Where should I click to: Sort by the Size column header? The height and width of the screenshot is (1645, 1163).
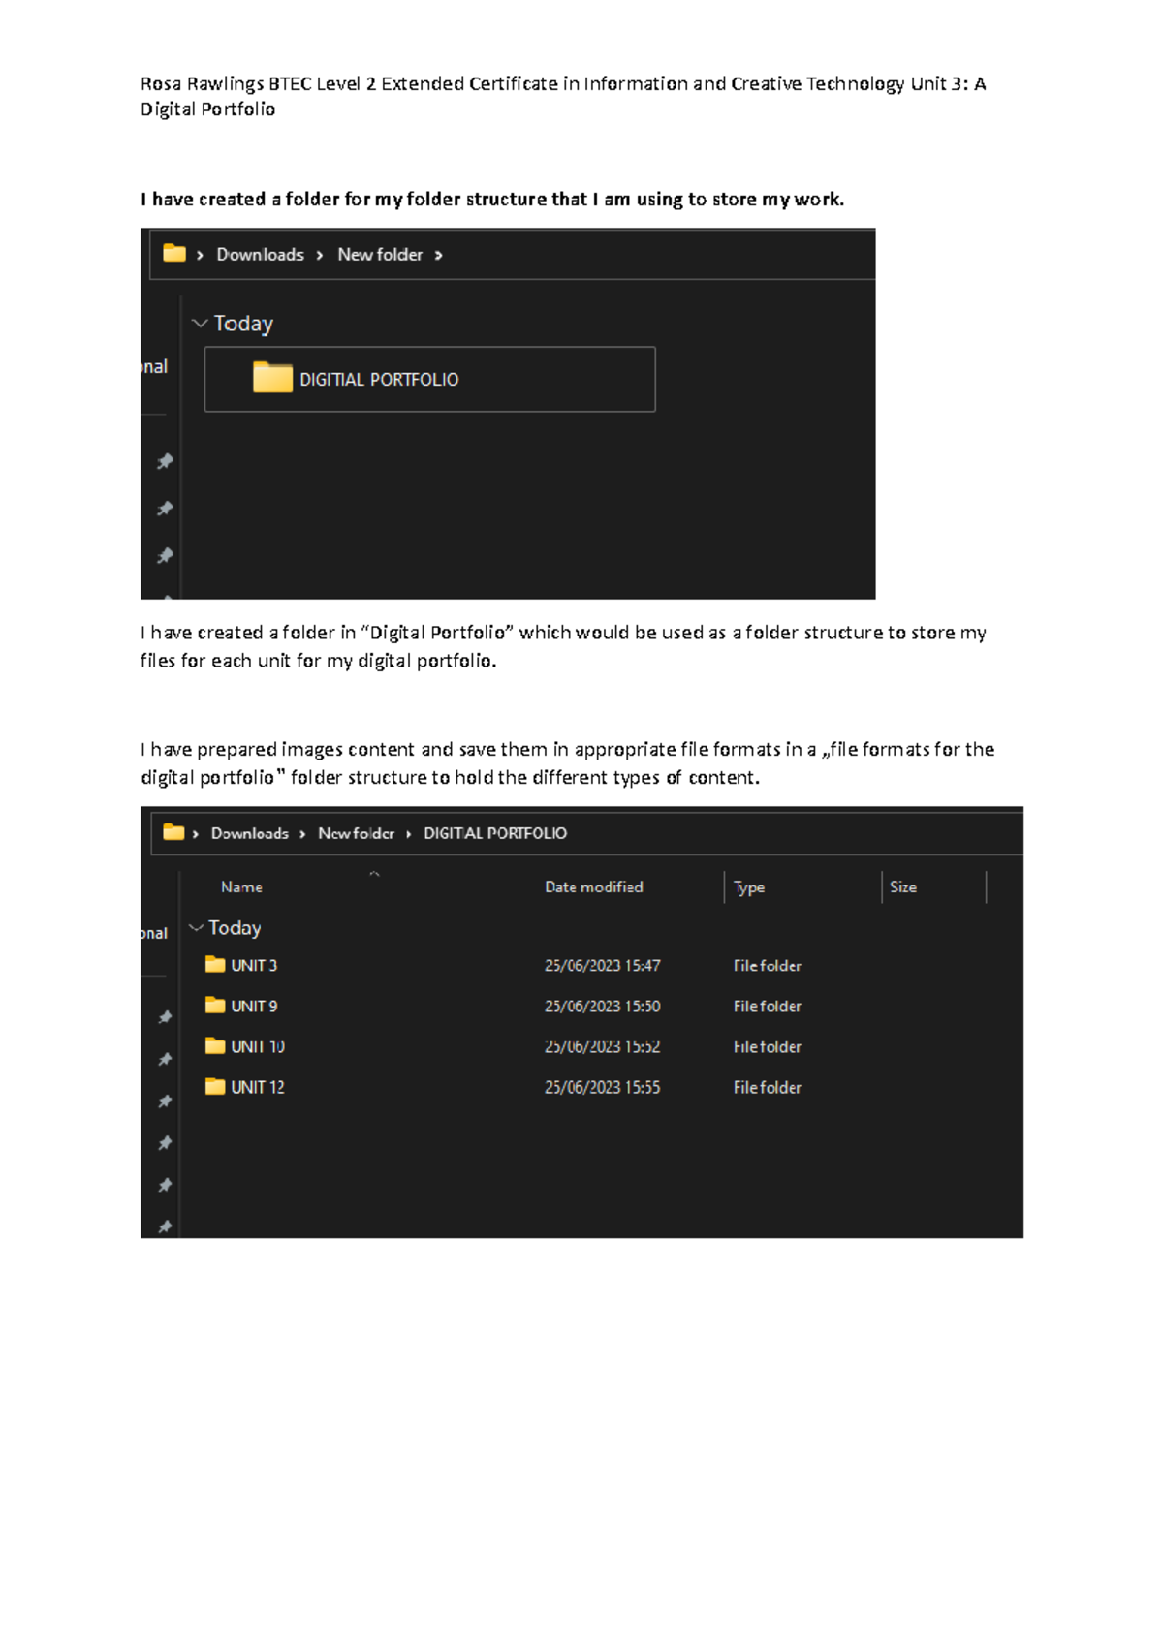pyautogui.click(x=903, y=886)
